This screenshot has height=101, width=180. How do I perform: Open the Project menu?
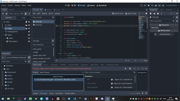(10, 5)
